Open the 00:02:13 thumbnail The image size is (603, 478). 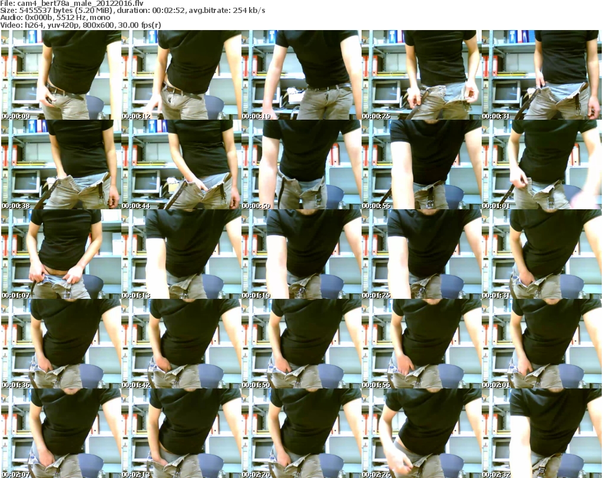[181, 433]
